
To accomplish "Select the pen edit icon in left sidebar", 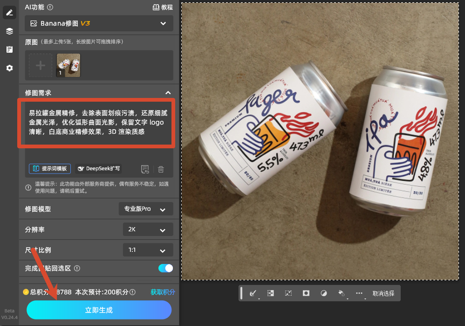I will pyautogui.click(x=9, y=13).
